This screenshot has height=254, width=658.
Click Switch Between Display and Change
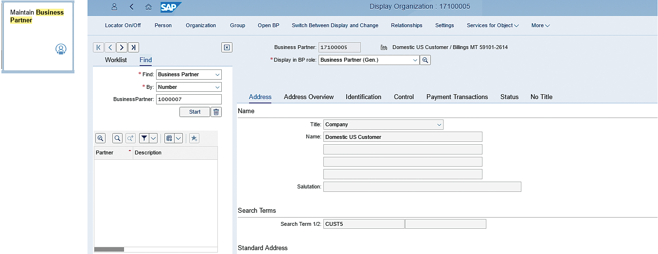coord(335,25)
